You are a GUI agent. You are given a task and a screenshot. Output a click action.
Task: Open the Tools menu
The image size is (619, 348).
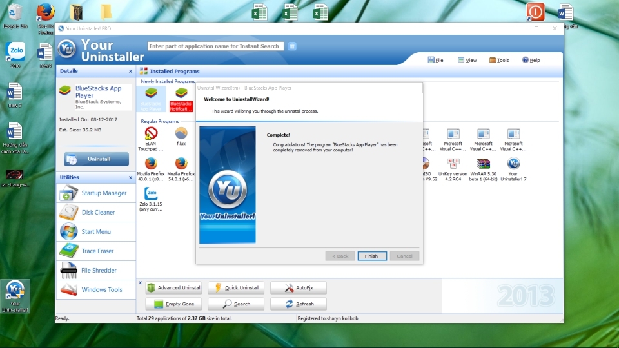coord(499,60)
